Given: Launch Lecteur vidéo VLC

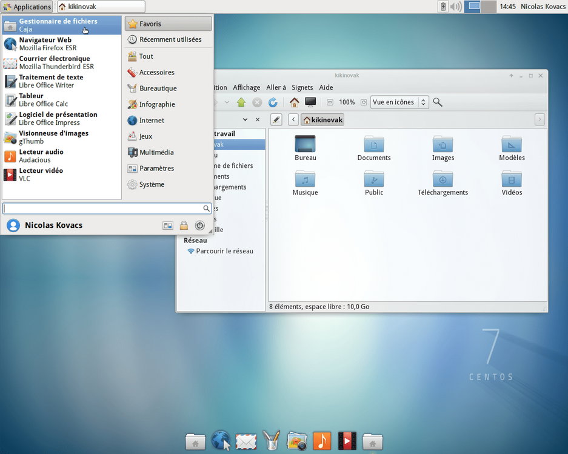Looking at the screenshot, I should (x=62, y=175).
